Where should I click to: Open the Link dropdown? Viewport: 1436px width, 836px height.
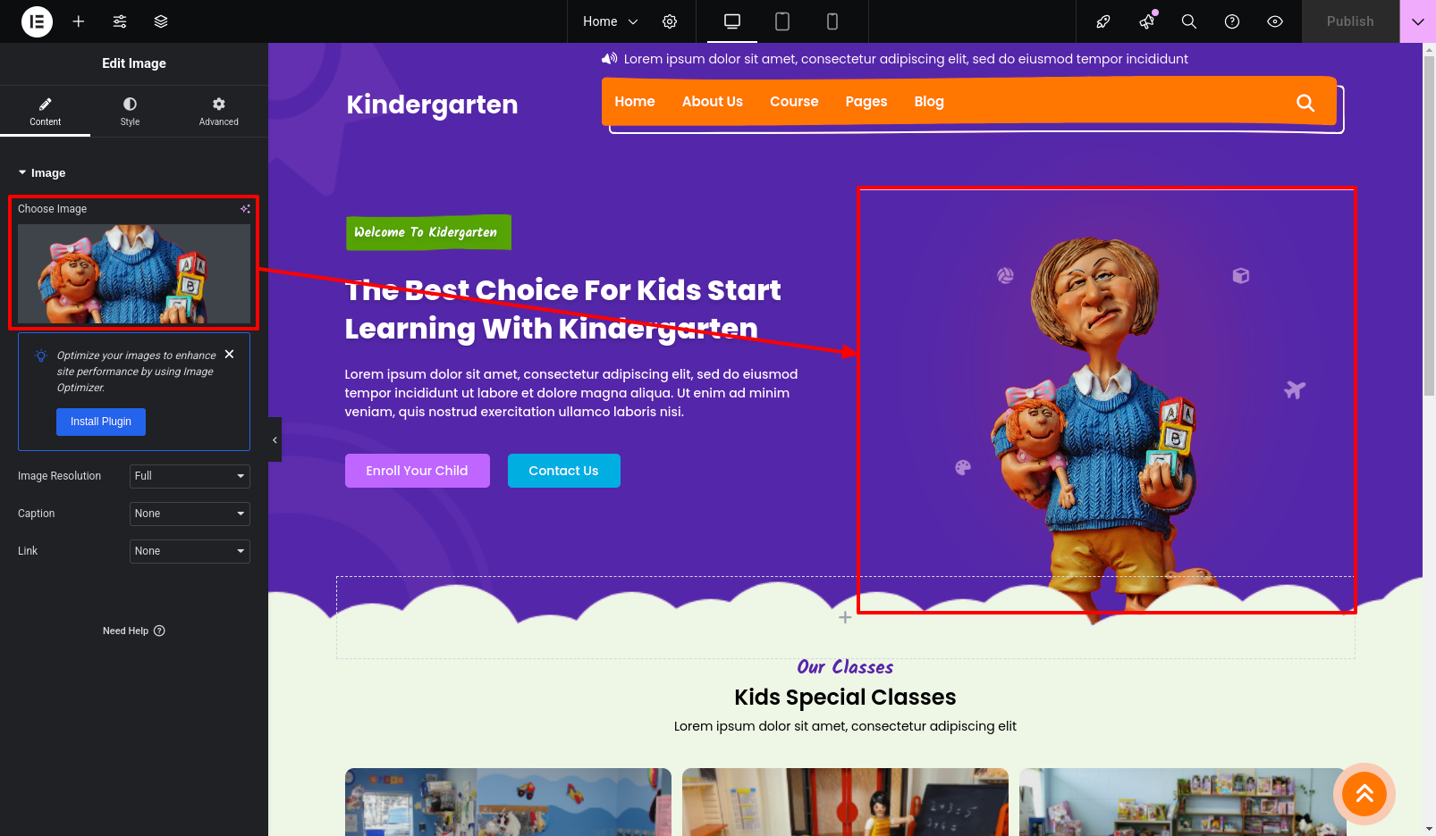point(190,551)
